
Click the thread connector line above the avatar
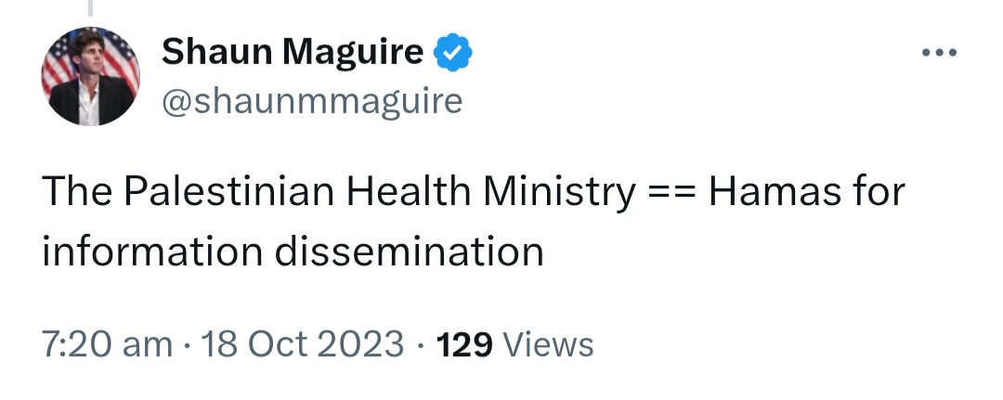tap(90, 7)
